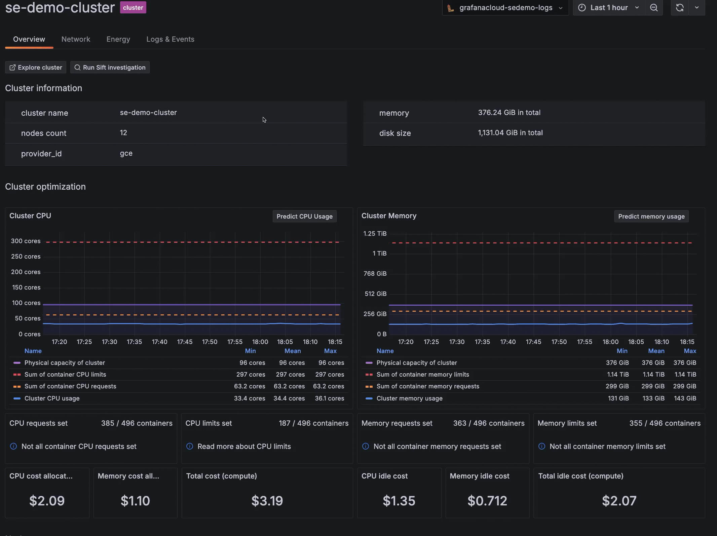717x536 pixels.
Task: Click the zoom out time range icon
Action: coord(654,8)
